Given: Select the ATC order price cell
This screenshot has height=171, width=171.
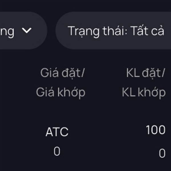Looking at the screenshot, I should (x=57, y=132).
